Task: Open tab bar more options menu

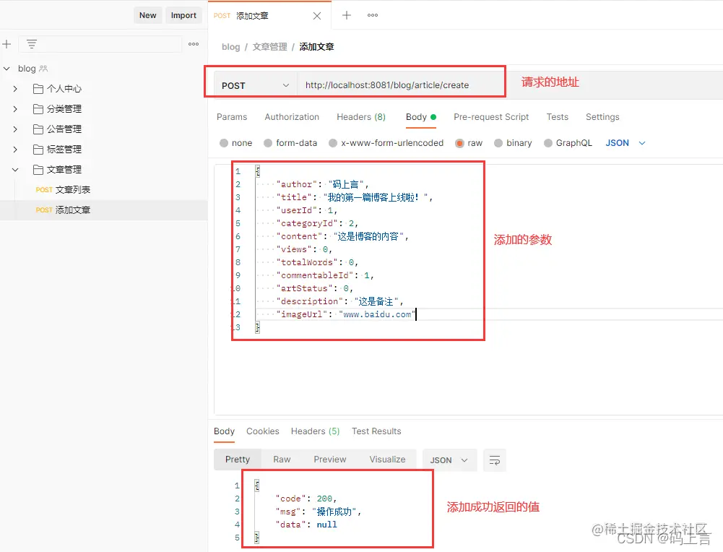Action: (373, 15)
